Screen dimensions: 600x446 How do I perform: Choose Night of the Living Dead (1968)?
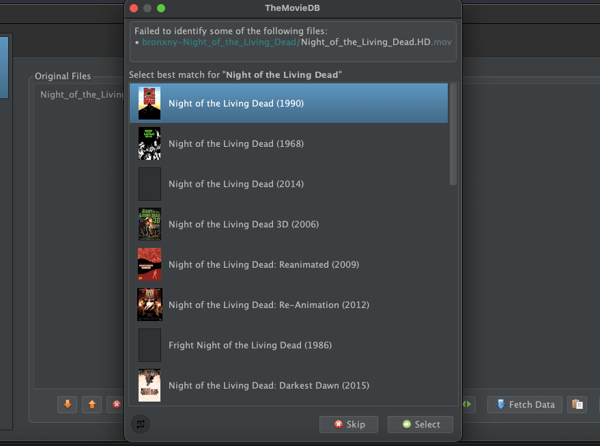(289, 143)
